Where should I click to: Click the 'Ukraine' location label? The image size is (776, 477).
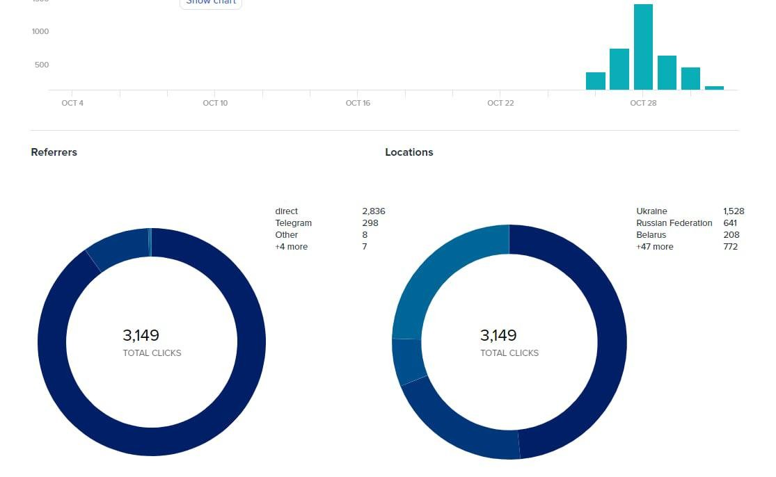[651, 211]
